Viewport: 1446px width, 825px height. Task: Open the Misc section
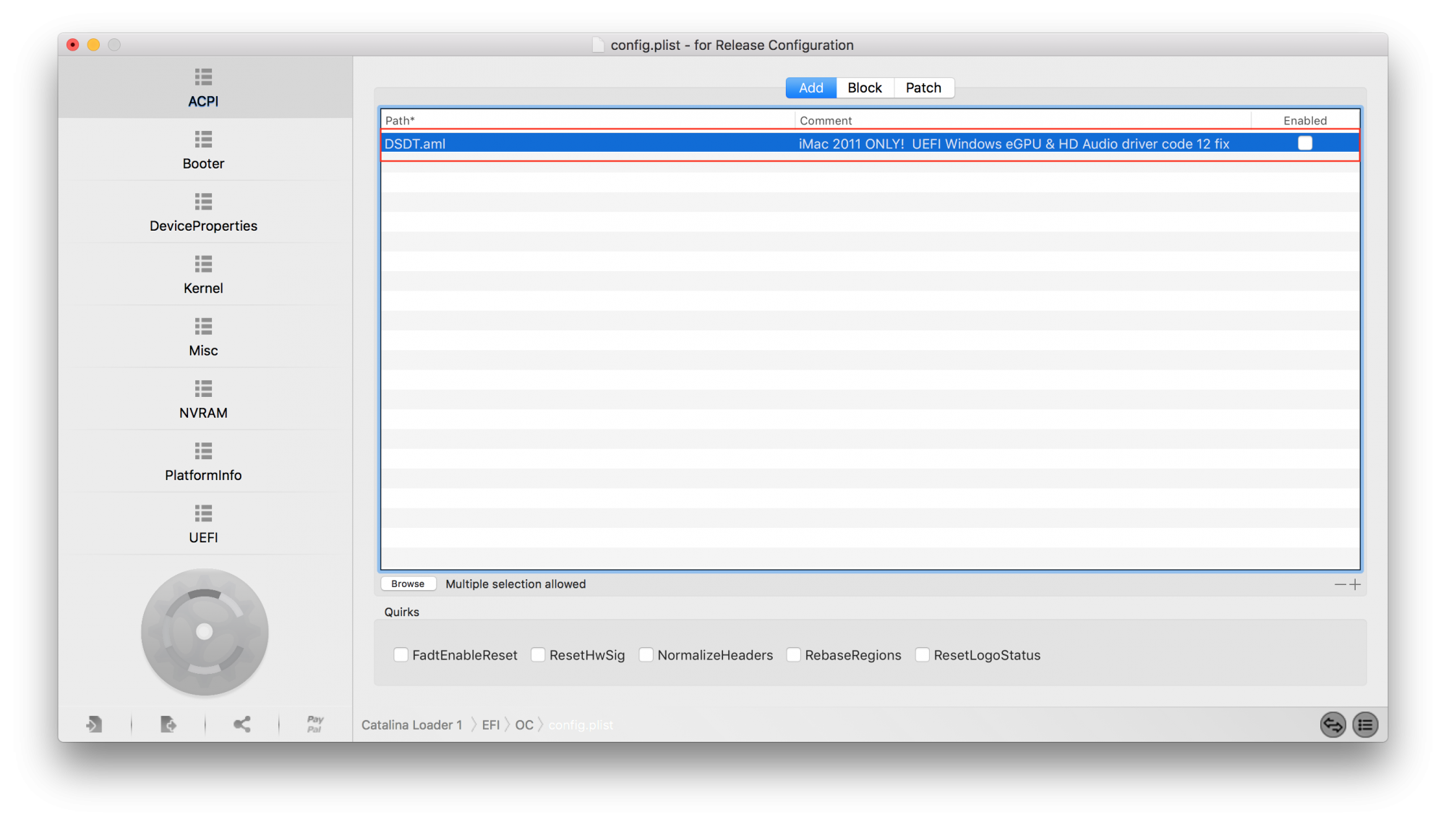[204, 336]
